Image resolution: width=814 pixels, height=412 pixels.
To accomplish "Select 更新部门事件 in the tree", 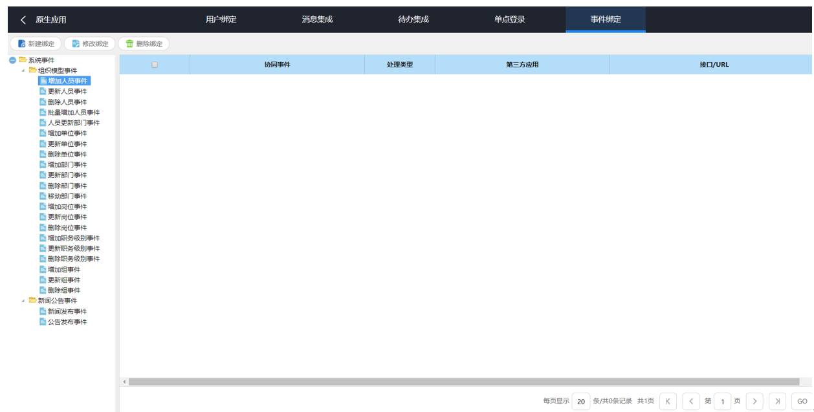I will coord(67,175).
